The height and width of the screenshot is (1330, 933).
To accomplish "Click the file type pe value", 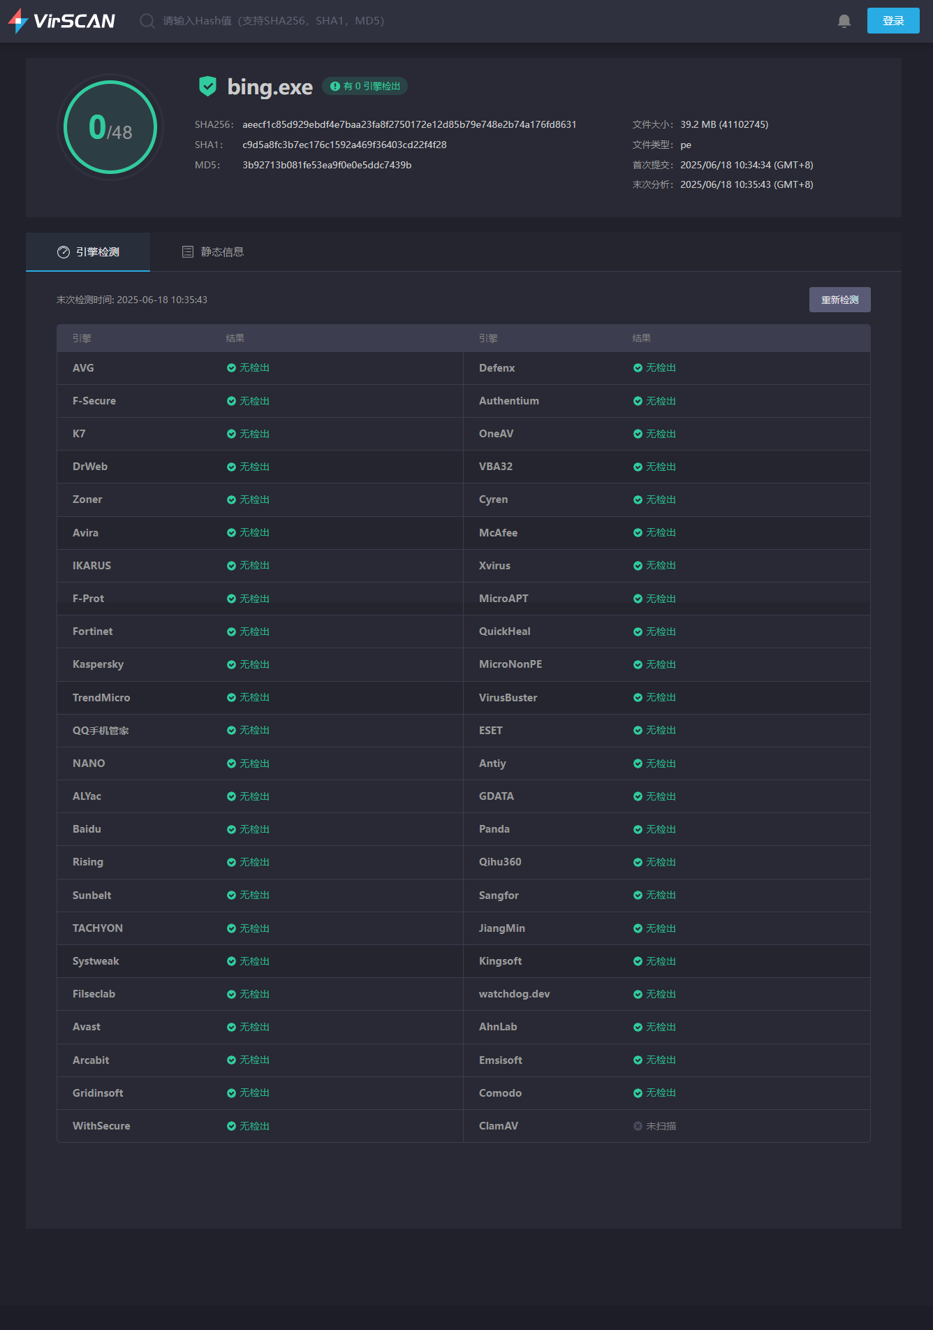I will tap(686, 145).
